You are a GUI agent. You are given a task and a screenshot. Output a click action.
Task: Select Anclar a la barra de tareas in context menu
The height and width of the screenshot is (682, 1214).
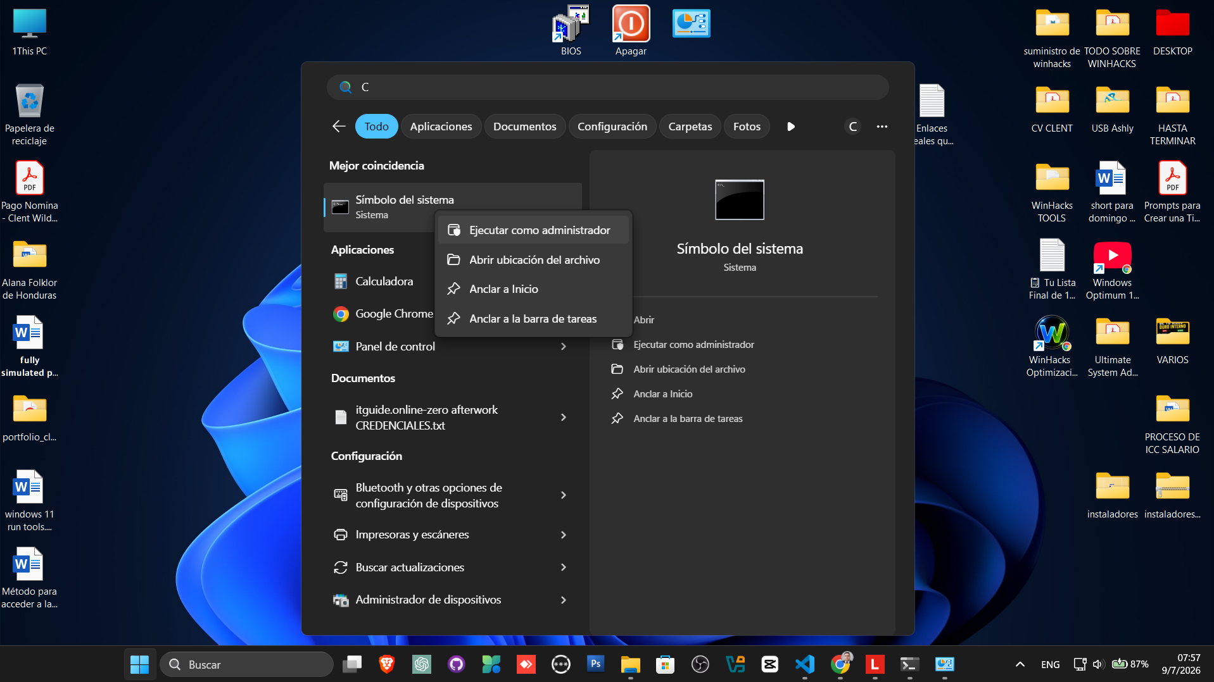(533, 319)
